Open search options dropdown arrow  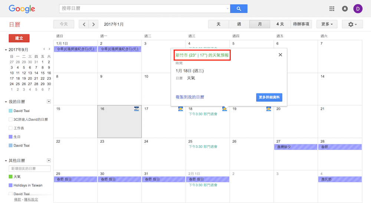coord(227,9)
